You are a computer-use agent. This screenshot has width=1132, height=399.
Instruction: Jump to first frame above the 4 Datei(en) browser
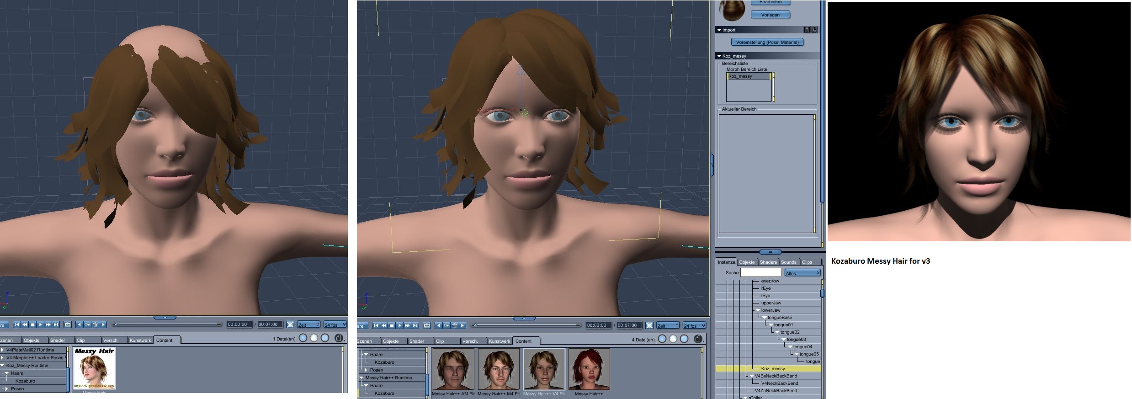tap(376, 325)
